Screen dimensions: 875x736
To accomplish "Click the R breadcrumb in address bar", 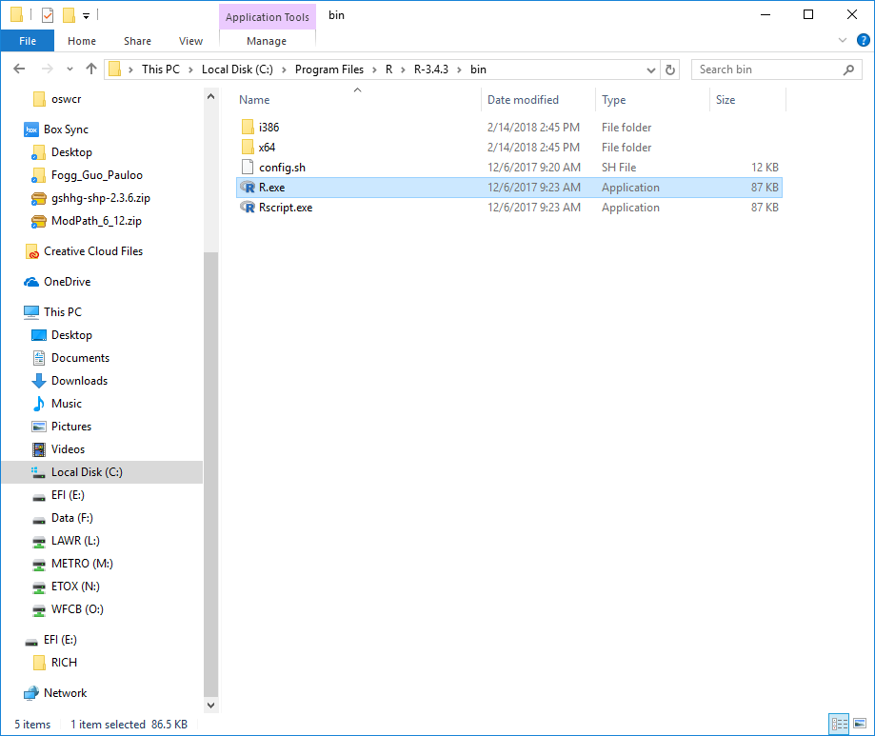I will [x=388, y=70].
